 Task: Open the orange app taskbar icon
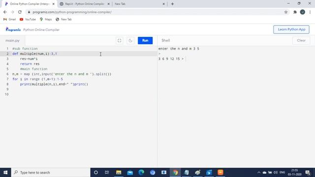tap(220, 173)
